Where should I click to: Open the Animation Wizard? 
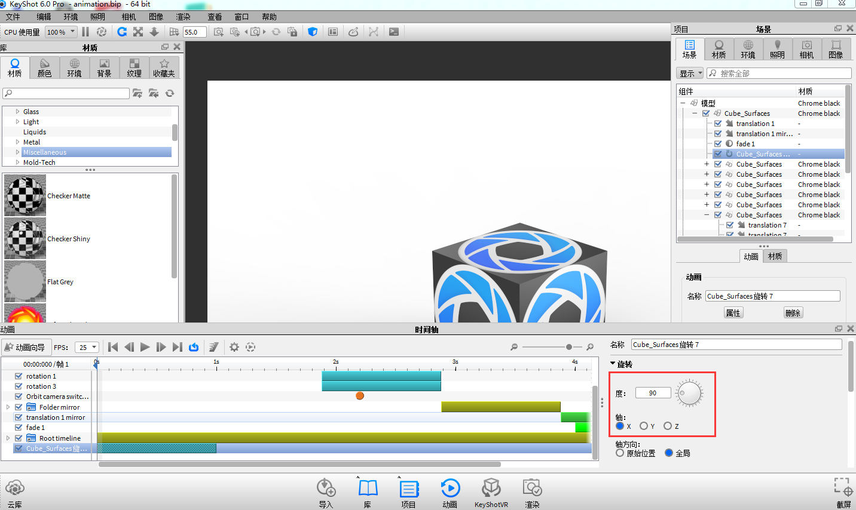(25, 347)
